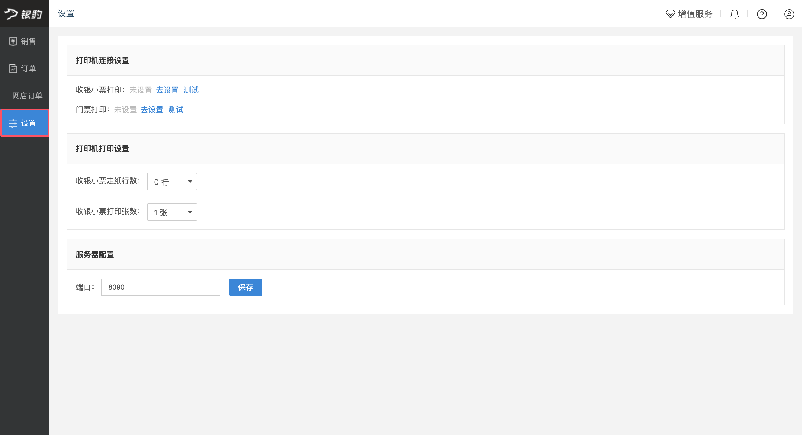The height and width of the screenshot is (435, 802).
Task: Select the 订单 orders icon in sidebar
Action: pyautogui.click(x=13, y=68)
